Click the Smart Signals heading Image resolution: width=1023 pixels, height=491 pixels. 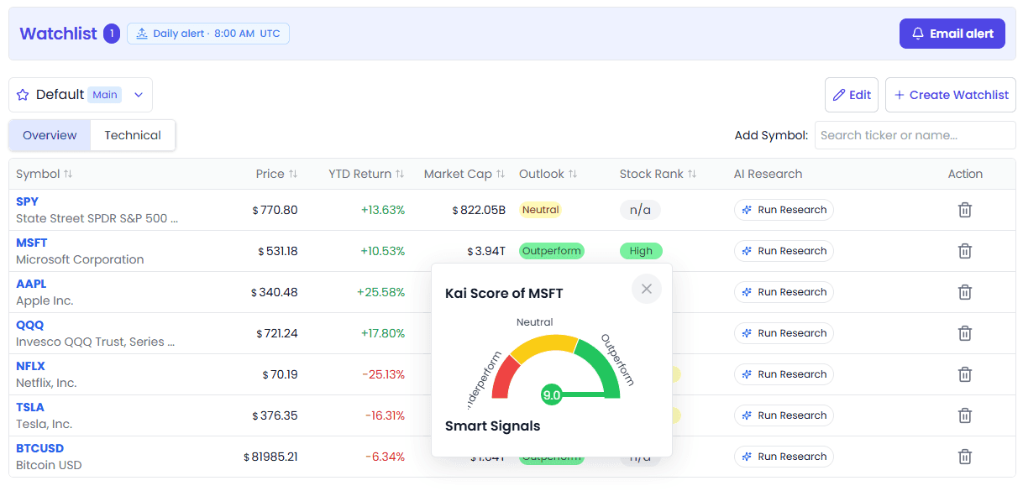pyautogui.click(x=492, y=426)
